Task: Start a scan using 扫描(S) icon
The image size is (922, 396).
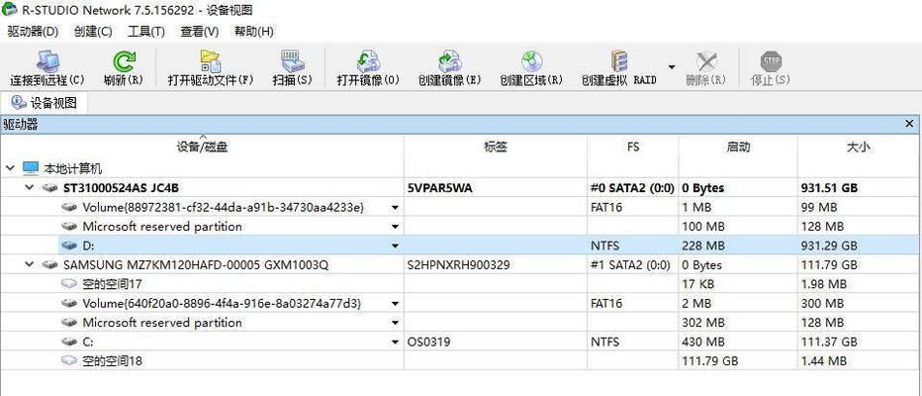Action: (292, 61)
